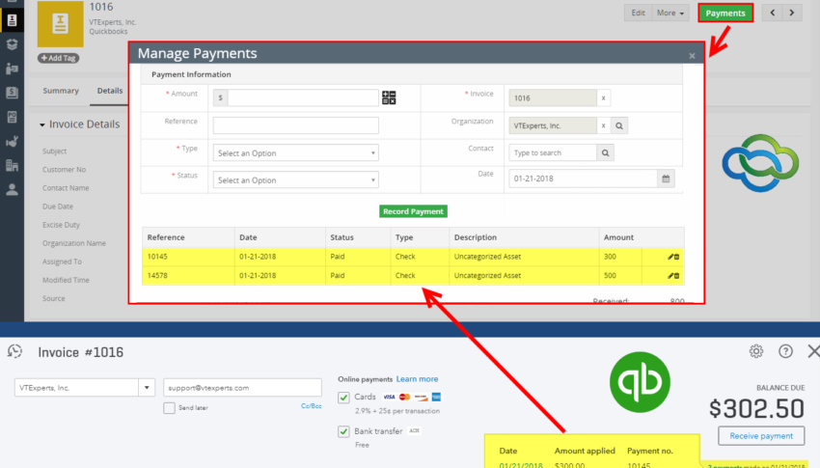820x468 pixels.
Task: Toggle the Bank transfer checkbox
Action: tap(343, 431)
